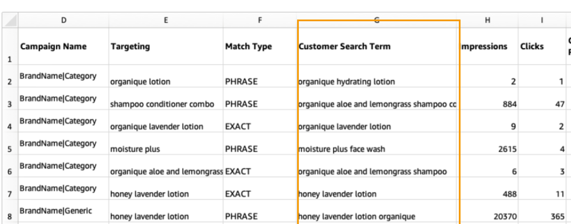Select the 'organique hydrating lotion' cell
The height and width of the screenshot is (224, 571).
click(376, 82)
